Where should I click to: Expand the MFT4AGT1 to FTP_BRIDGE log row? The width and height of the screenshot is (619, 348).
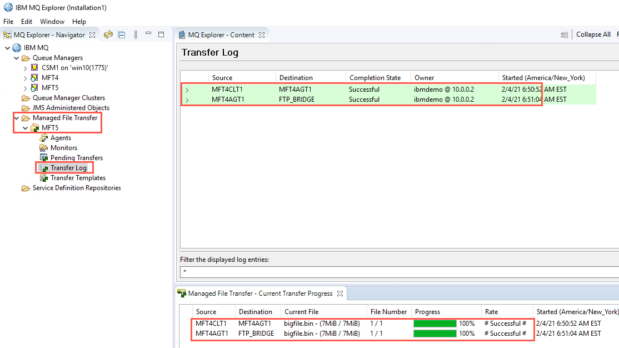point(187,100)
